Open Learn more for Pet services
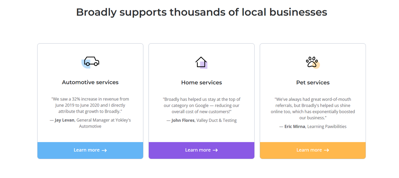This screenshot has width=399, height=178. [309, 150]
